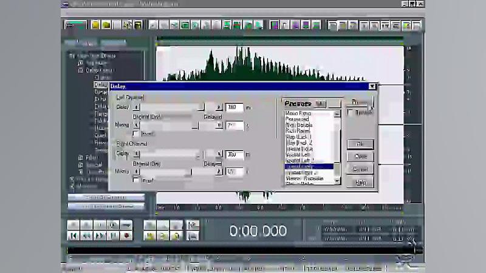Viewport: 486px width, 273px height.
Task: Click the Zoom Out Horizontally button
Action: point(163,225)
